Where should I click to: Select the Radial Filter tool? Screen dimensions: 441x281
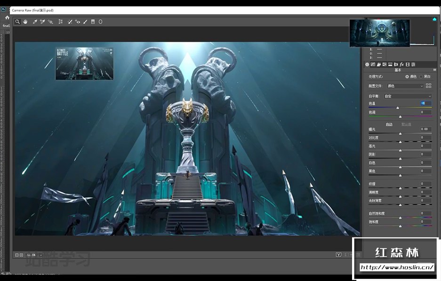[100, 22]
